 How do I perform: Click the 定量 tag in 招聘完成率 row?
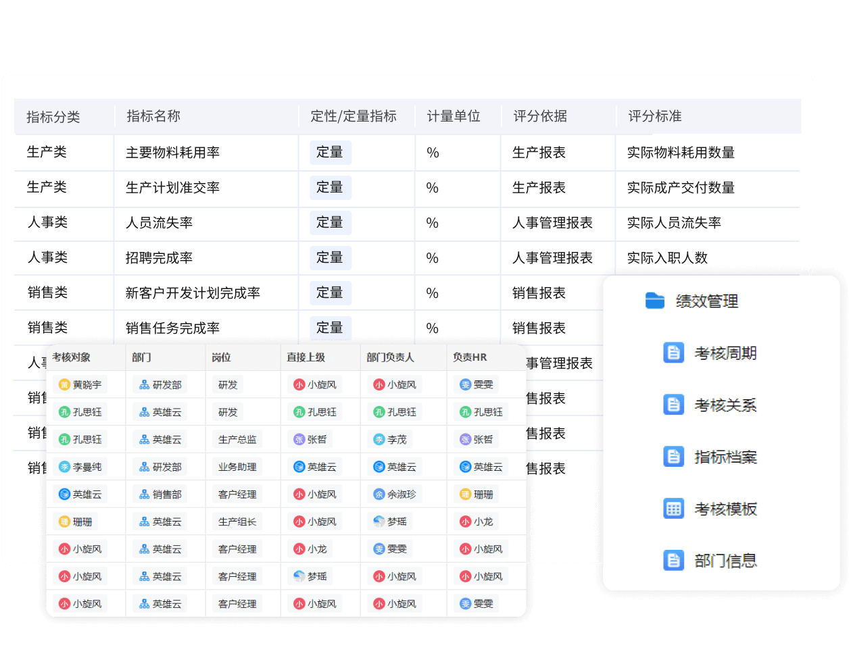pos(331,257)
